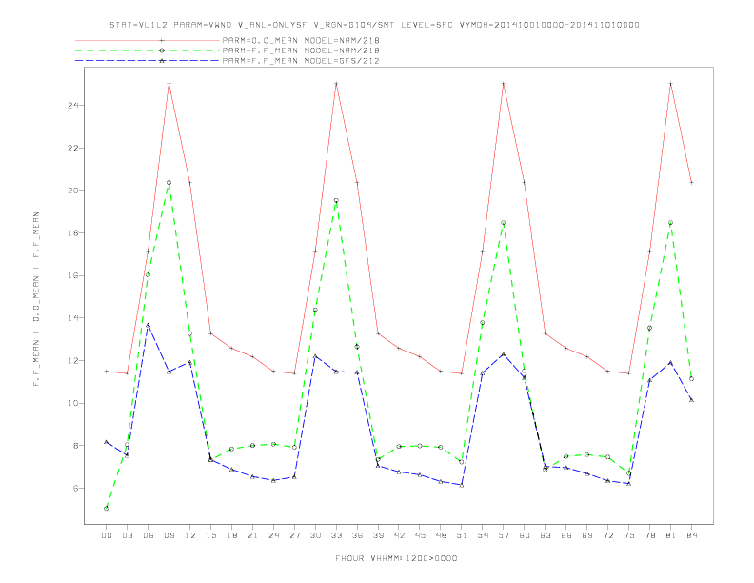Click x-axis tick label 24
Screen dimensions: 754x583
tap(273, 535)
